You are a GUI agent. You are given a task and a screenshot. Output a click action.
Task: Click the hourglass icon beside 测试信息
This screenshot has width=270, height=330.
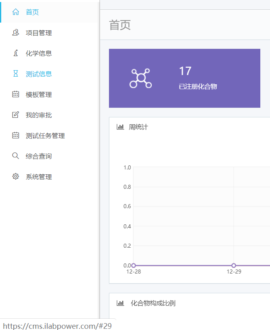(16, 74)
